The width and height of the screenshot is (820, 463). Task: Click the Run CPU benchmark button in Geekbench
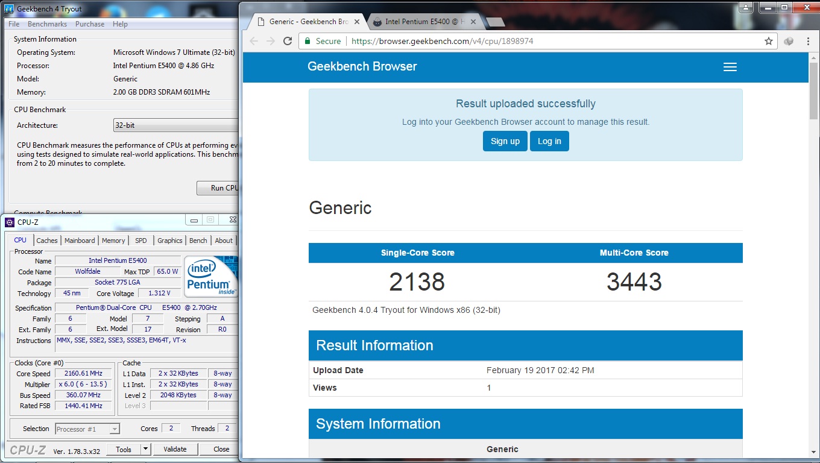218,188
